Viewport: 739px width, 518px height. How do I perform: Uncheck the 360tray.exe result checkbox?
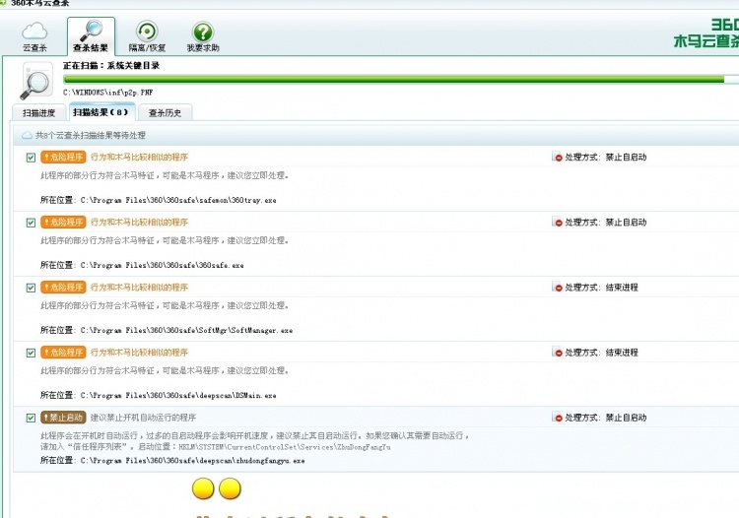pos(31,158)
